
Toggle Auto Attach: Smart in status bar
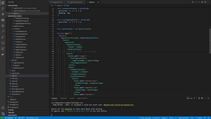coord(32,118)
